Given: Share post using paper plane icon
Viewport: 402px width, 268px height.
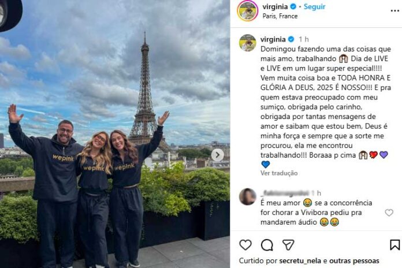Looking at the screenshot, I should pos(288,245).
